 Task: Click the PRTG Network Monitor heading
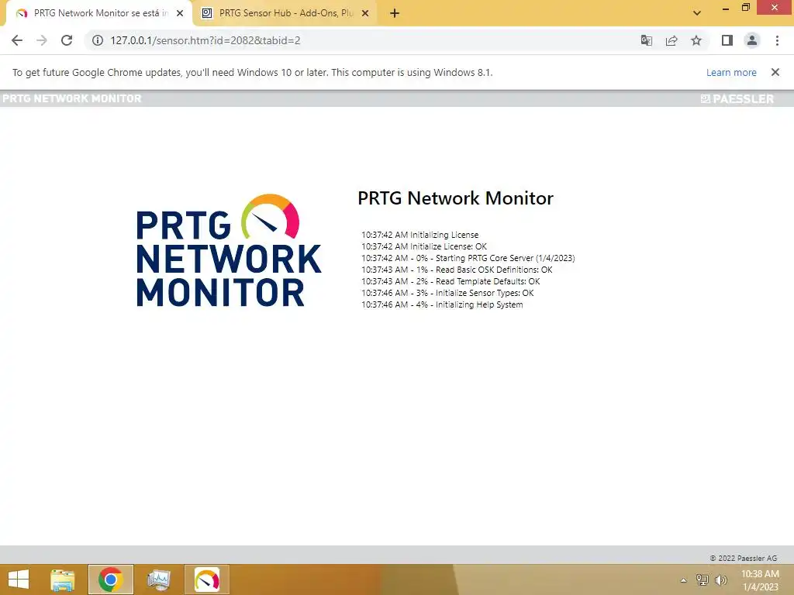tap(455, 198)
